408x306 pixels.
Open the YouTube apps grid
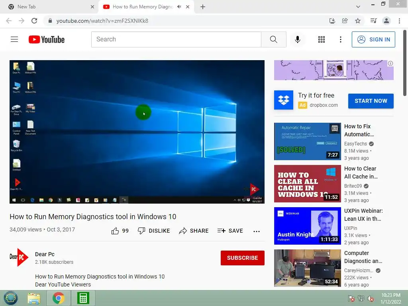(322, 39)
